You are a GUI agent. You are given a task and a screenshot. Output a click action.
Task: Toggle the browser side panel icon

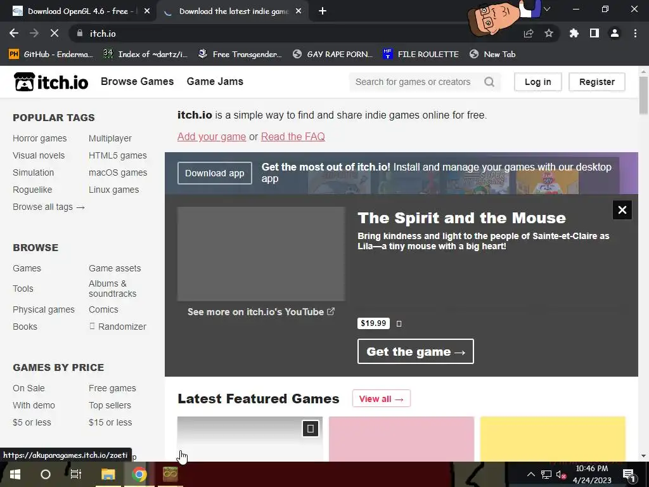(x=594, y=33)
